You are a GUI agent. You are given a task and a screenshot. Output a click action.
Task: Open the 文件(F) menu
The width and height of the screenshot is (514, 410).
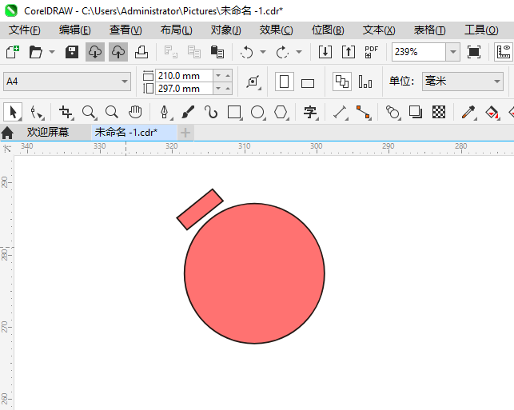click(x=25, y=30)
